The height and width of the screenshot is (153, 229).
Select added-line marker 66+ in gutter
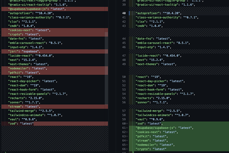tap(125, 149)
